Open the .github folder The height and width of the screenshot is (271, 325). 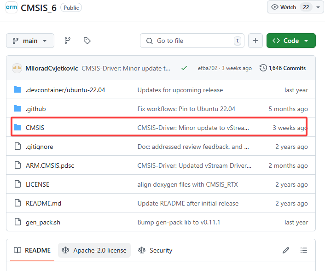click(x=35, y=109)
